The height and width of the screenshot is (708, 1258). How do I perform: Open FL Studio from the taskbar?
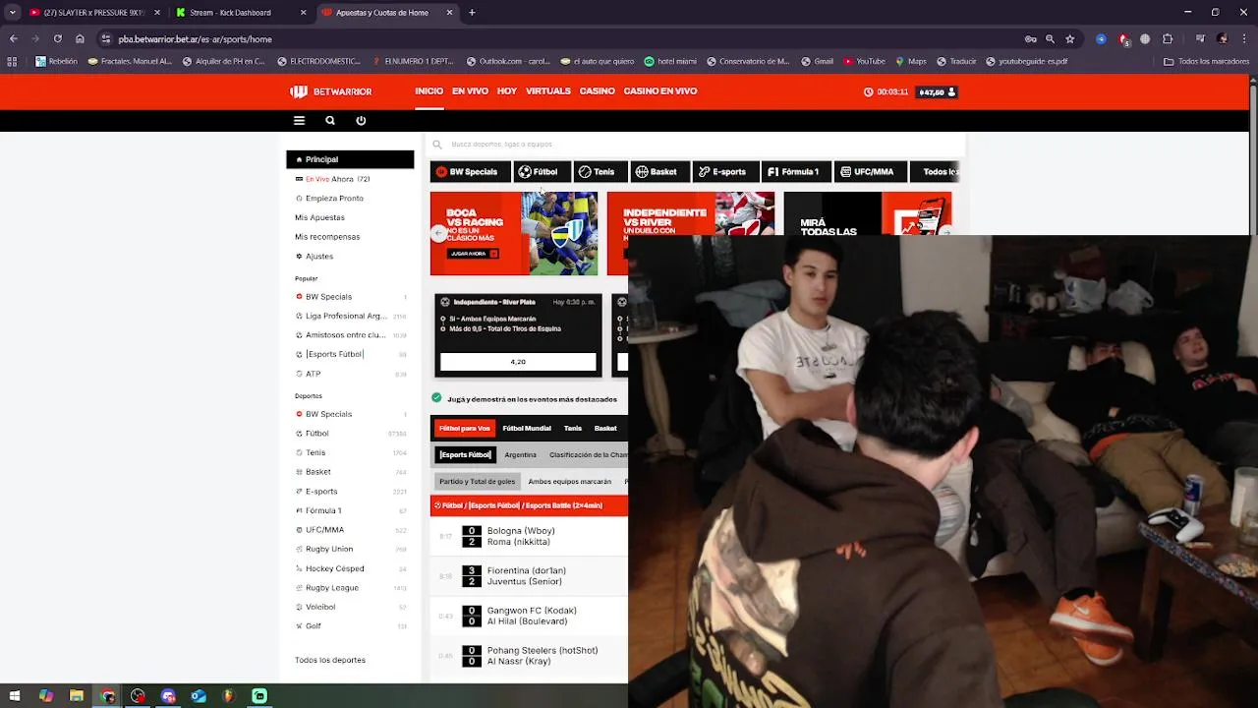229,696
